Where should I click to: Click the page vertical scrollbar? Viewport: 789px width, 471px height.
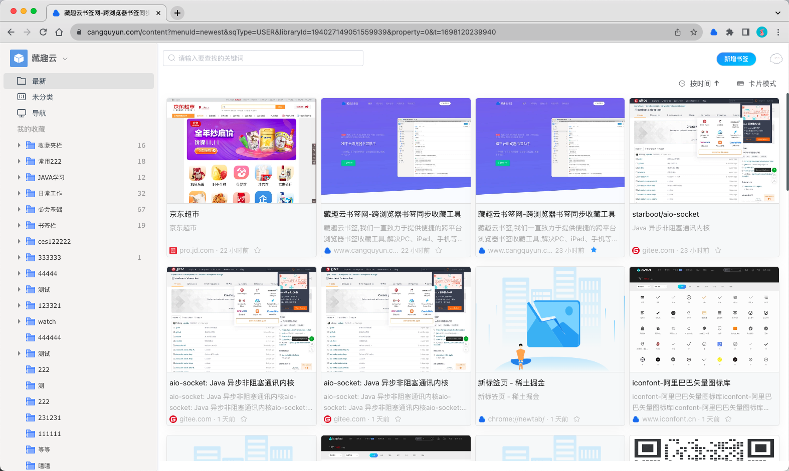787,142
